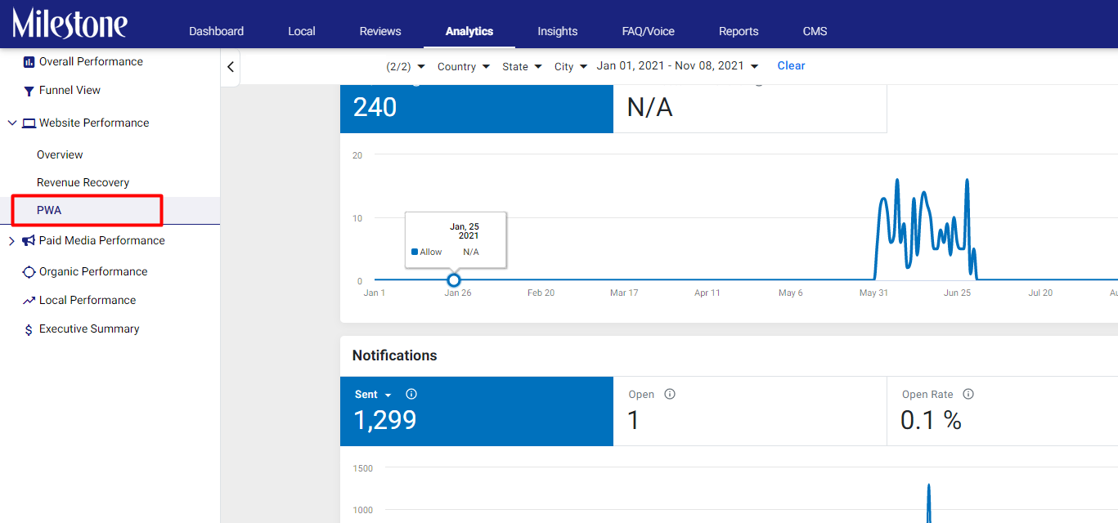Collapse the sidebar with the arrow button

click(231, 67)
